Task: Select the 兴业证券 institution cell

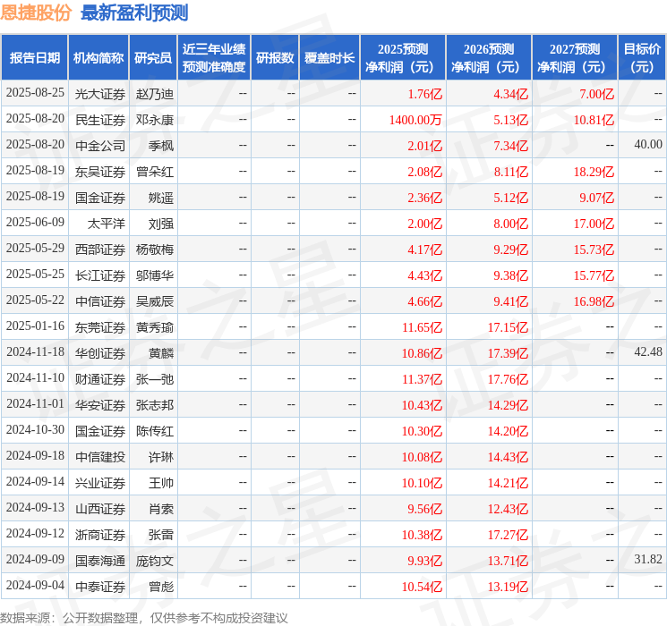Action: pyautogui.click(x=100, y=483)
